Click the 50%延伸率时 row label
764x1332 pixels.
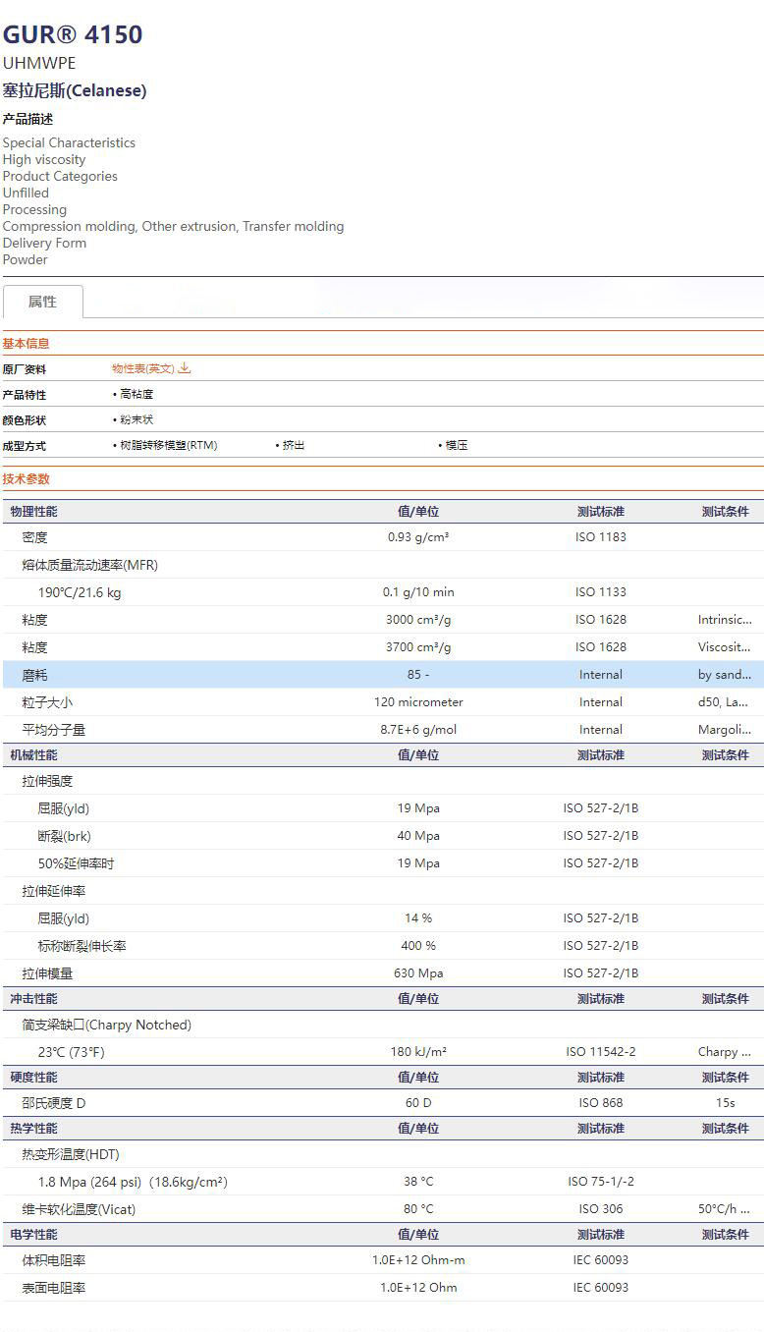76,863
